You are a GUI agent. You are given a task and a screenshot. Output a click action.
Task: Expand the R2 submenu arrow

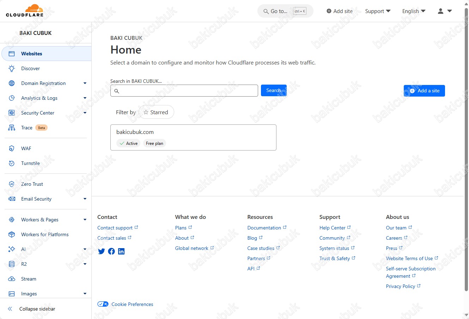pos(85,264)
